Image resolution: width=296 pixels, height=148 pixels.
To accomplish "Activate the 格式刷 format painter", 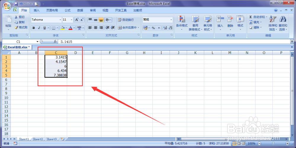I will [21, 27].
